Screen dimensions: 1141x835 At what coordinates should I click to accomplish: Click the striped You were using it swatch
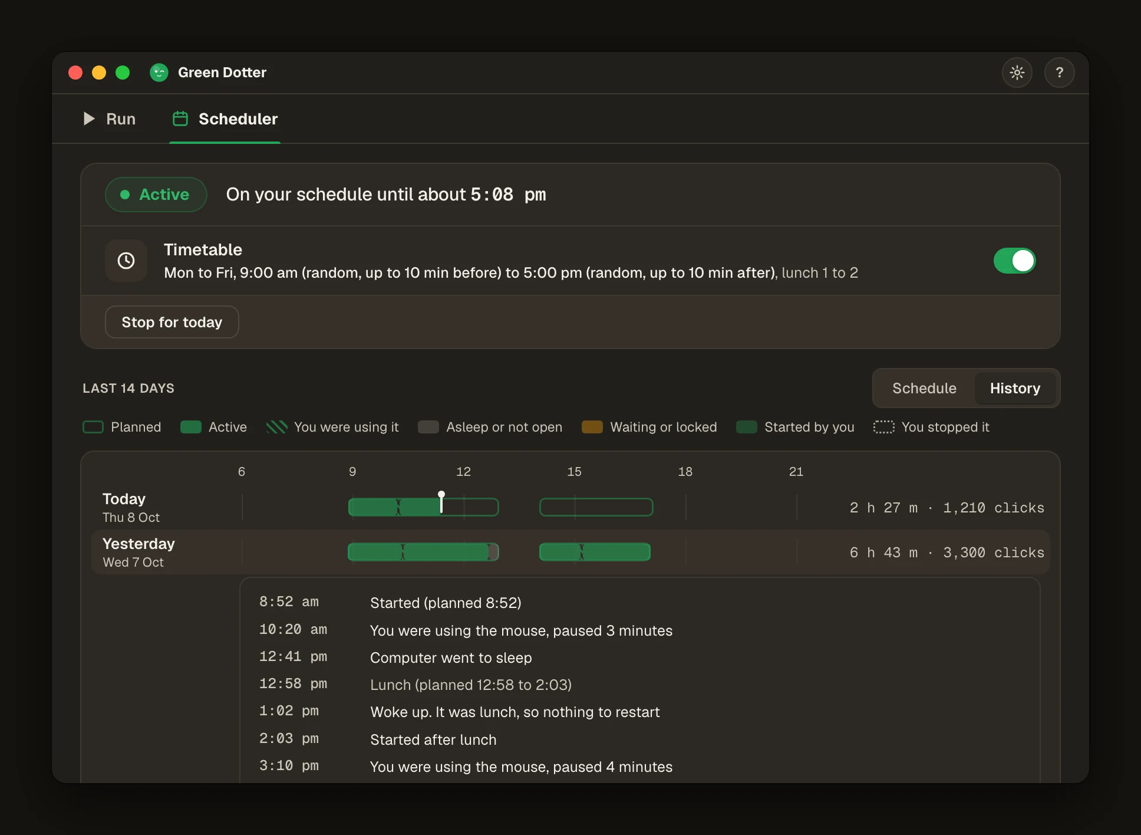(276, 427)
